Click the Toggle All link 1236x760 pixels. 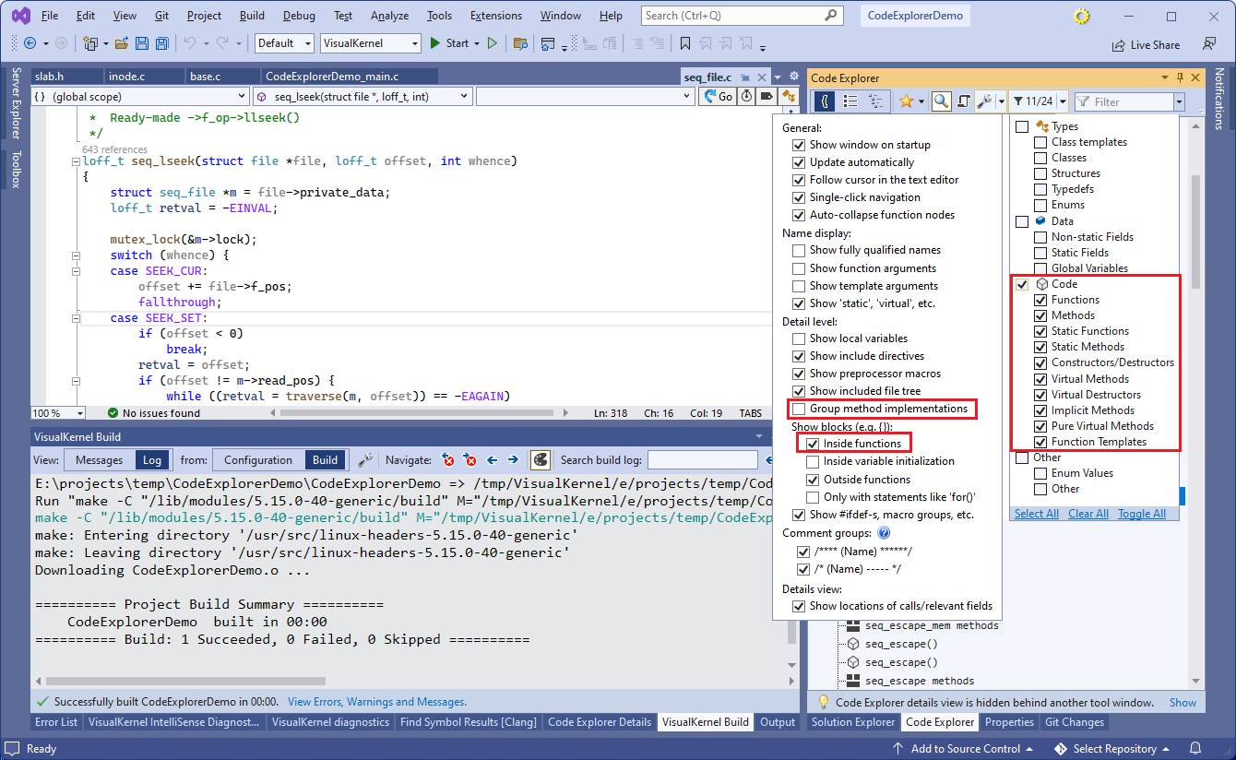[1142, 514]
